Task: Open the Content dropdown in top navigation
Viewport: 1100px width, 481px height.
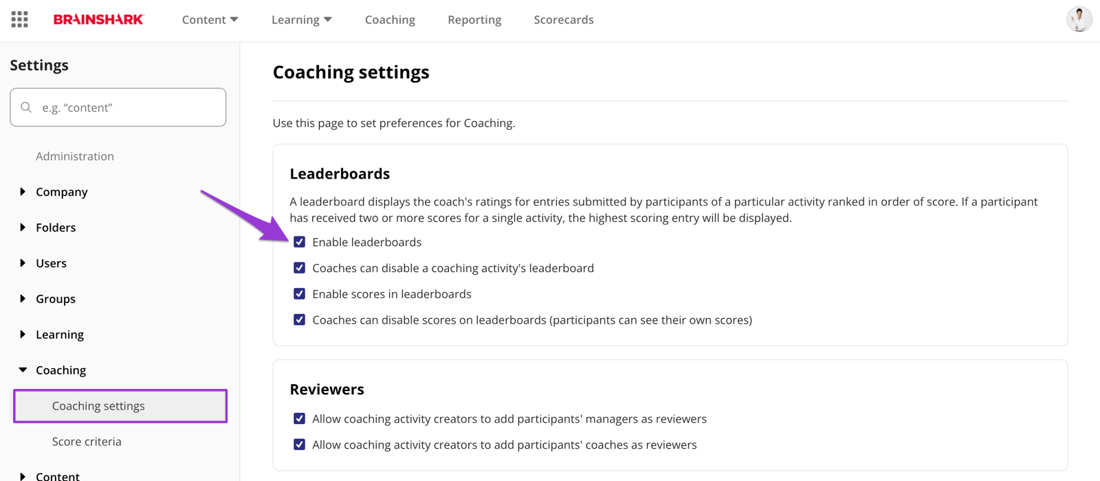Action: [x=210, y=20]
